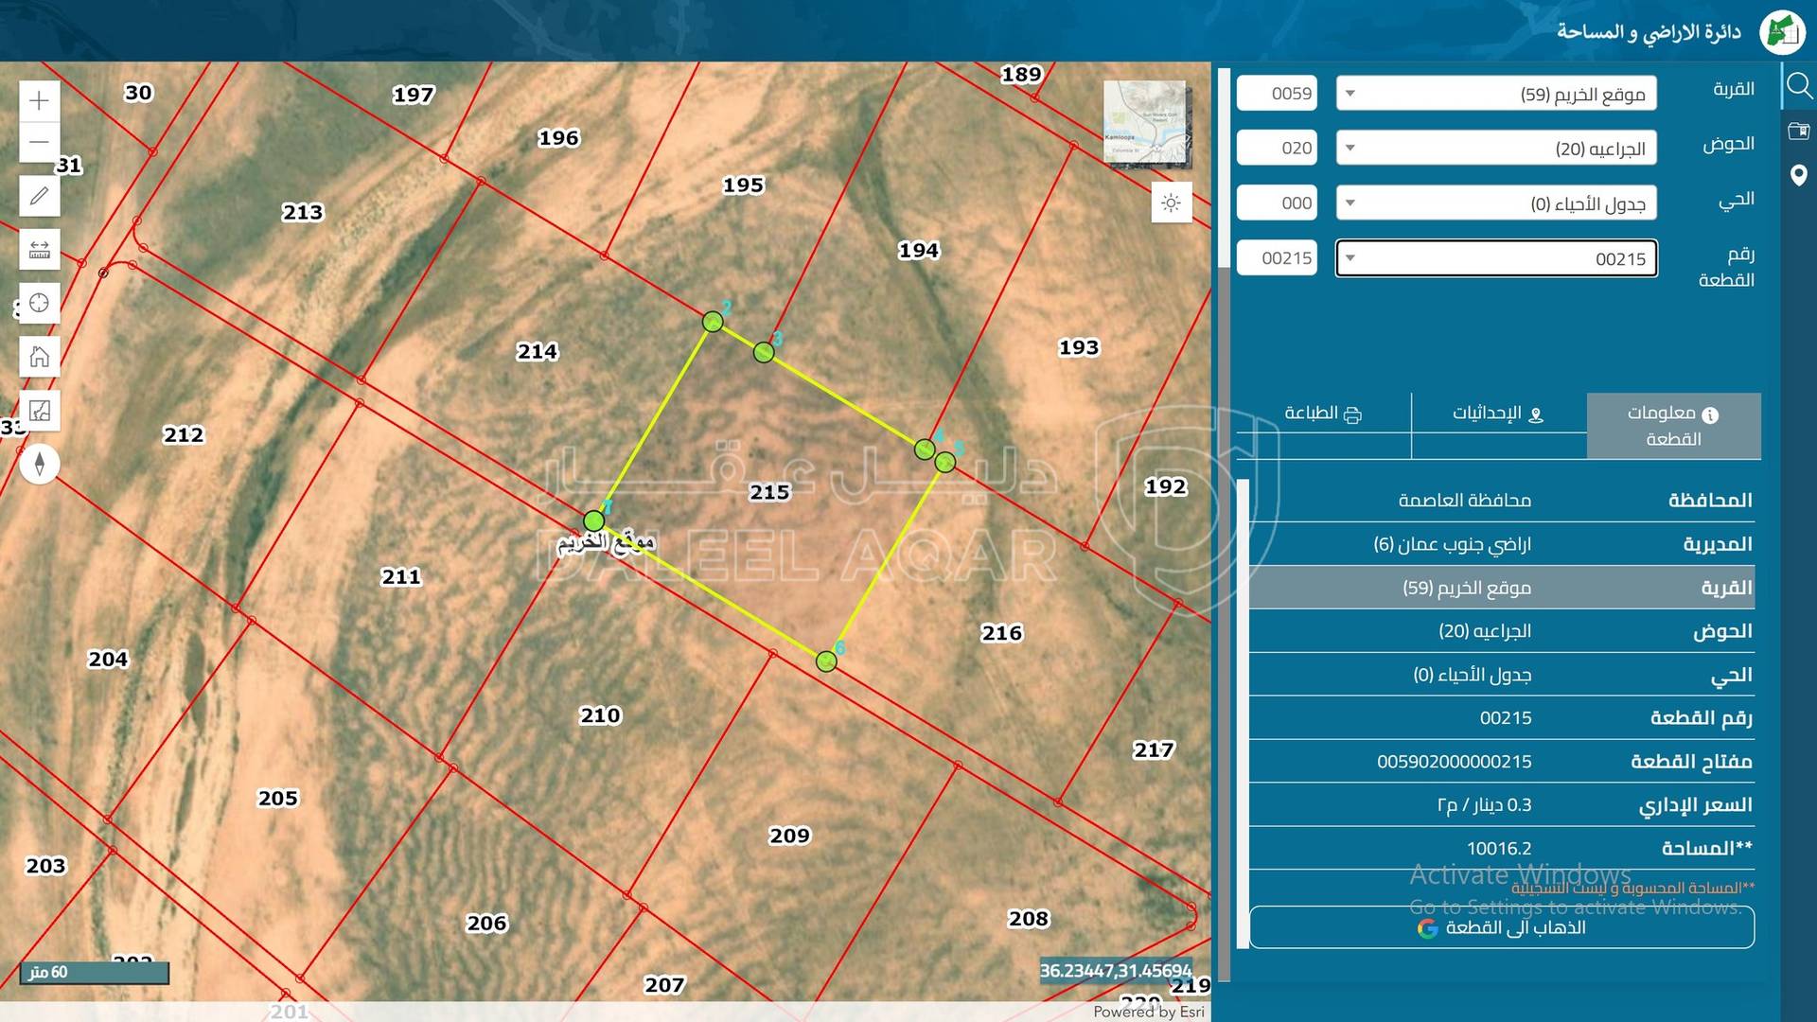
Task: Click the zoom out minus button
Action: (x=39, y=142)
